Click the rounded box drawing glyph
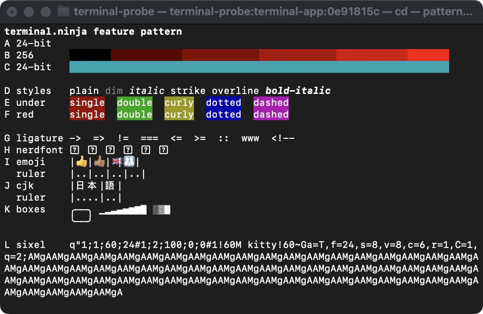Image resolution: width=483 pixels, height=314 pixels. pyautogui.click(x=81, y=215)
